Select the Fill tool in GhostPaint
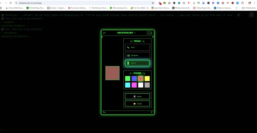The image size is (257, 133). point(137,63)
